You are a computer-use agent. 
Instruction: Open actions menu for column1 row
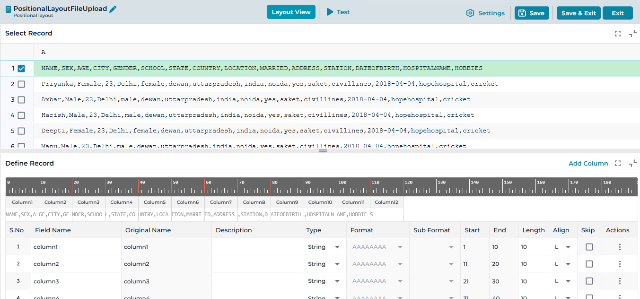tap(620, 247)
